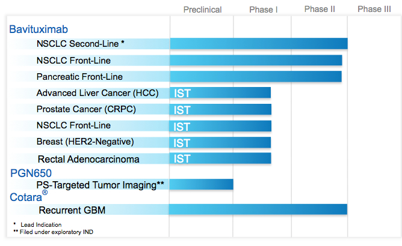This screenshot has width=402, height=246.
Task: Select the Phase III column header
Action: point(374,9)
